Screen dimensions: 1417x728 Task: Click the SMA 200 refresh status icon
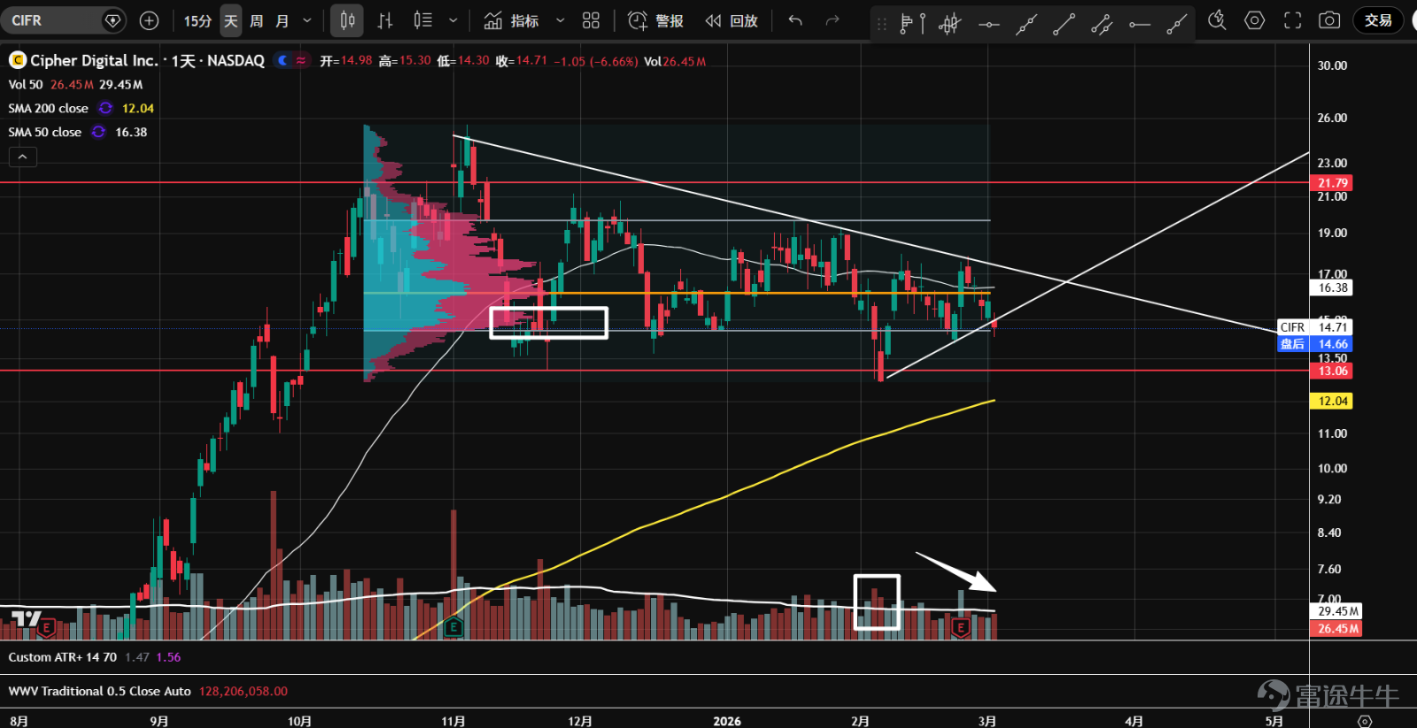tap(105, 108)
